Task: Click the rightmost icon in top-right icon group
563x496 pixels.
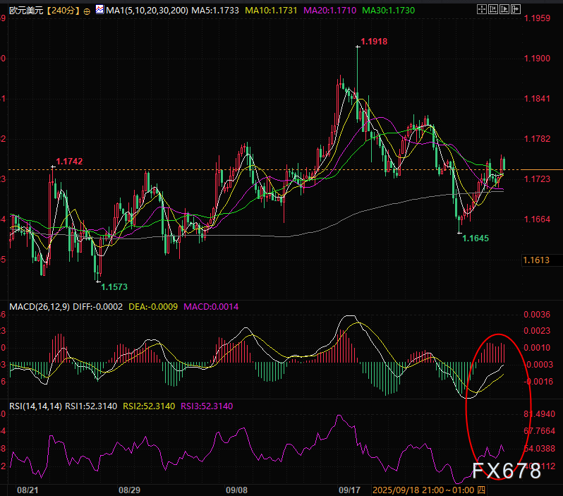Action: point(517,10)
